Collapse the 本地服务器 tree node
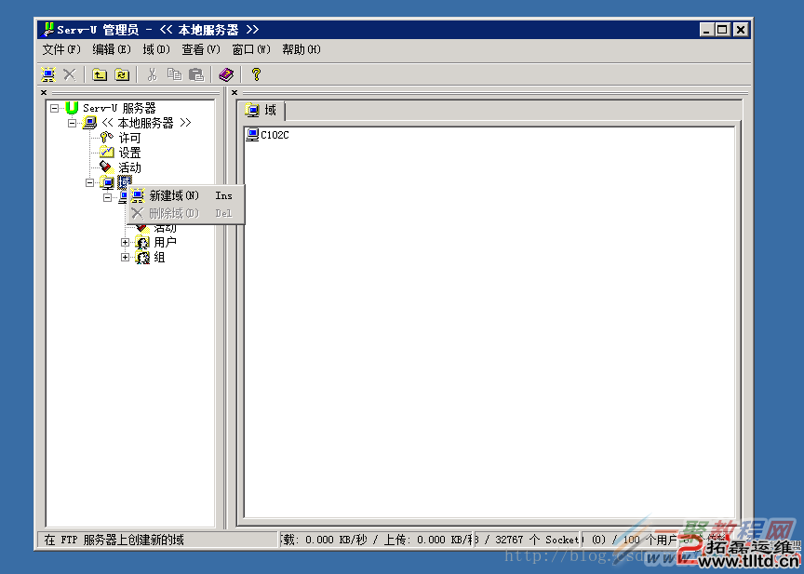 click(x=73, y=123)
